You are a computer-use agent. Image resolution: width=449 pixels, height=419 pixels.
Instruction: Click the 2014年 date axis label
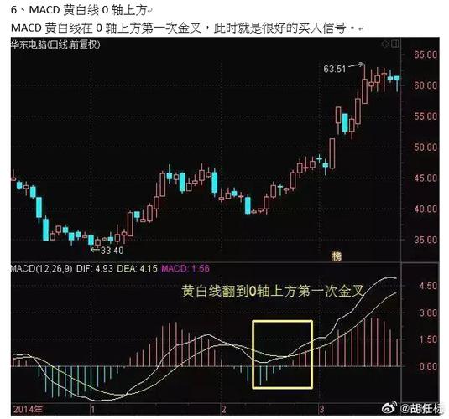click(28, 409)
